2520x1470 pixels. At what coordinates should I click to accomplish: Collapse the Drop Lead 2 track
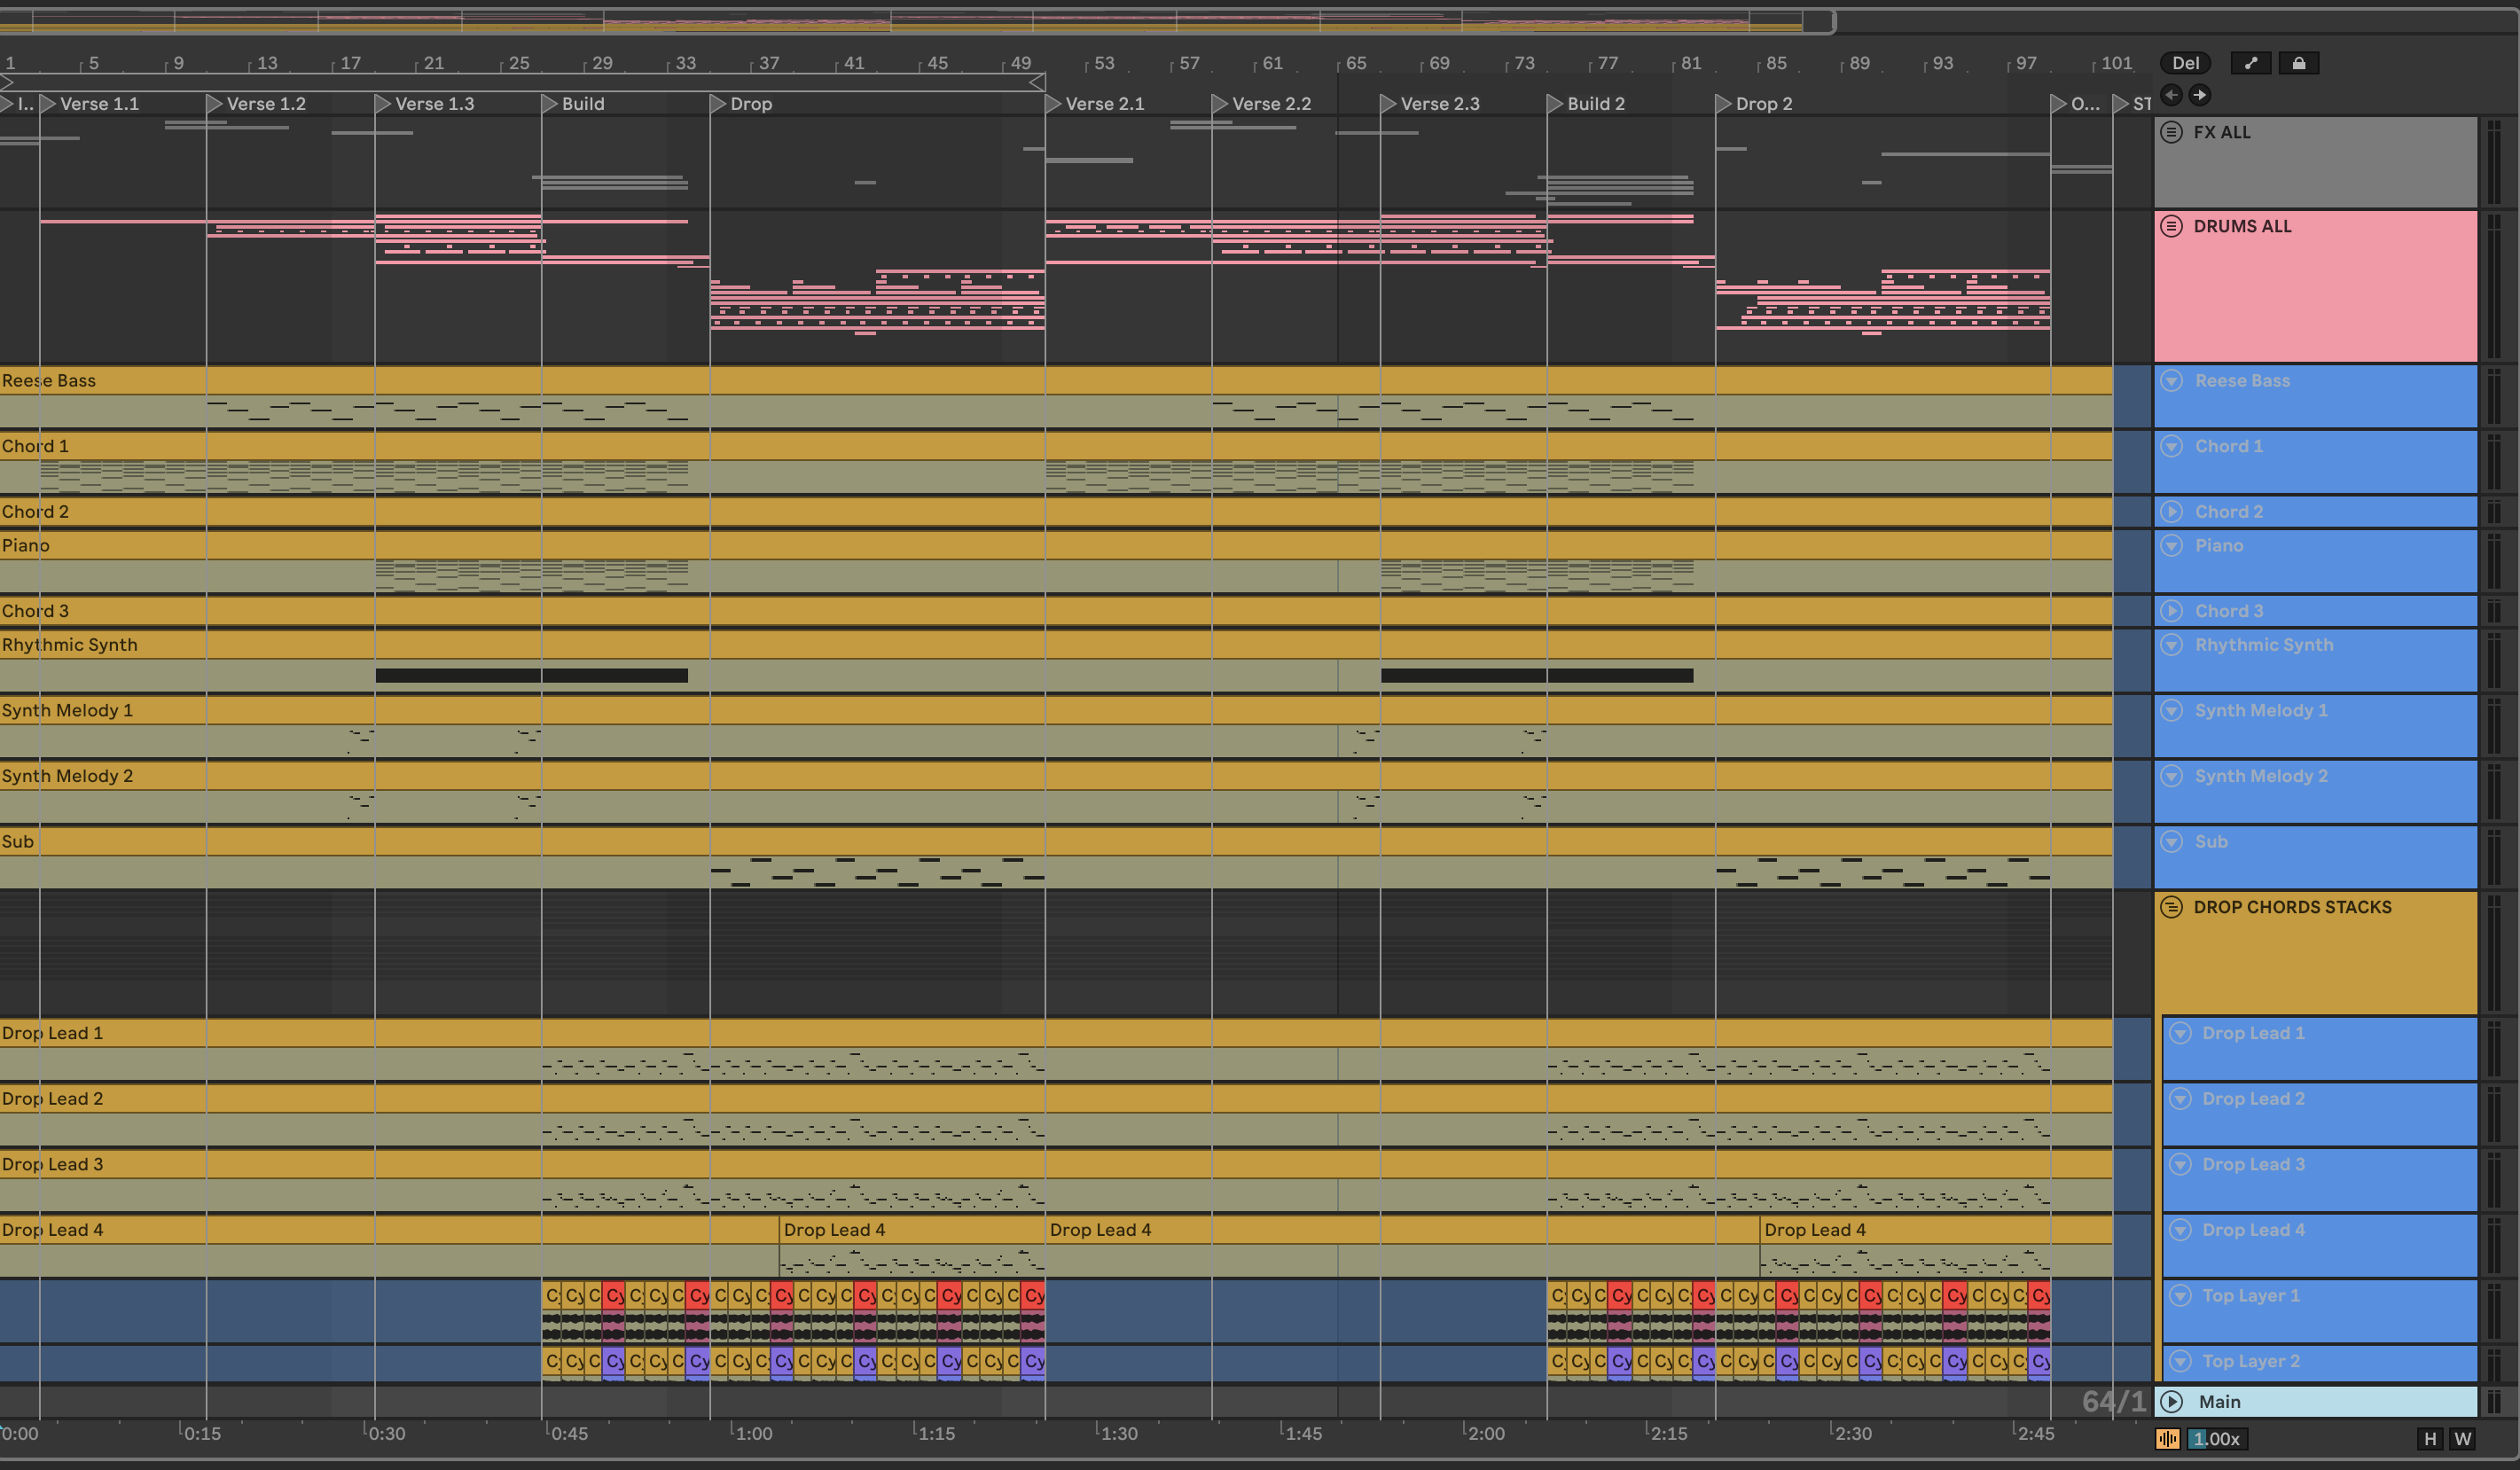tap(2179, 1098)
